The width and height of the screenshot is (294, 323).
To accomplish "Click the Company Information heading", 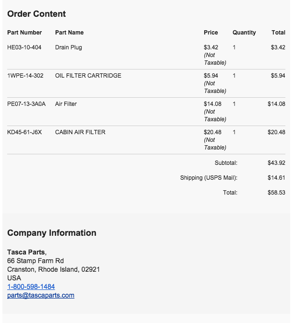I will (x=52, y=233).
